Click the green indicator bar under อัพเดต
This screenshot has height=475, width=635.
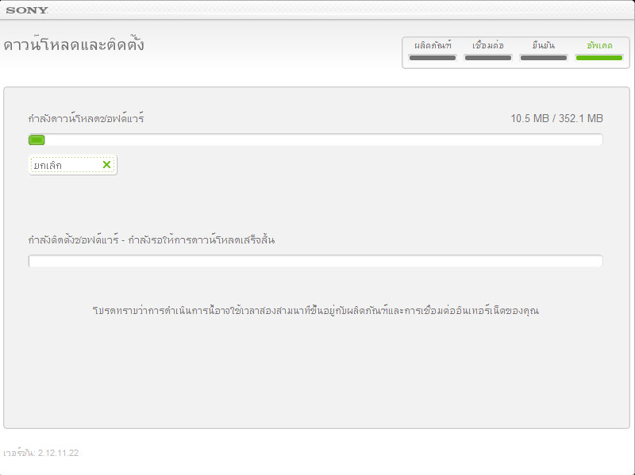coord(599,58)
